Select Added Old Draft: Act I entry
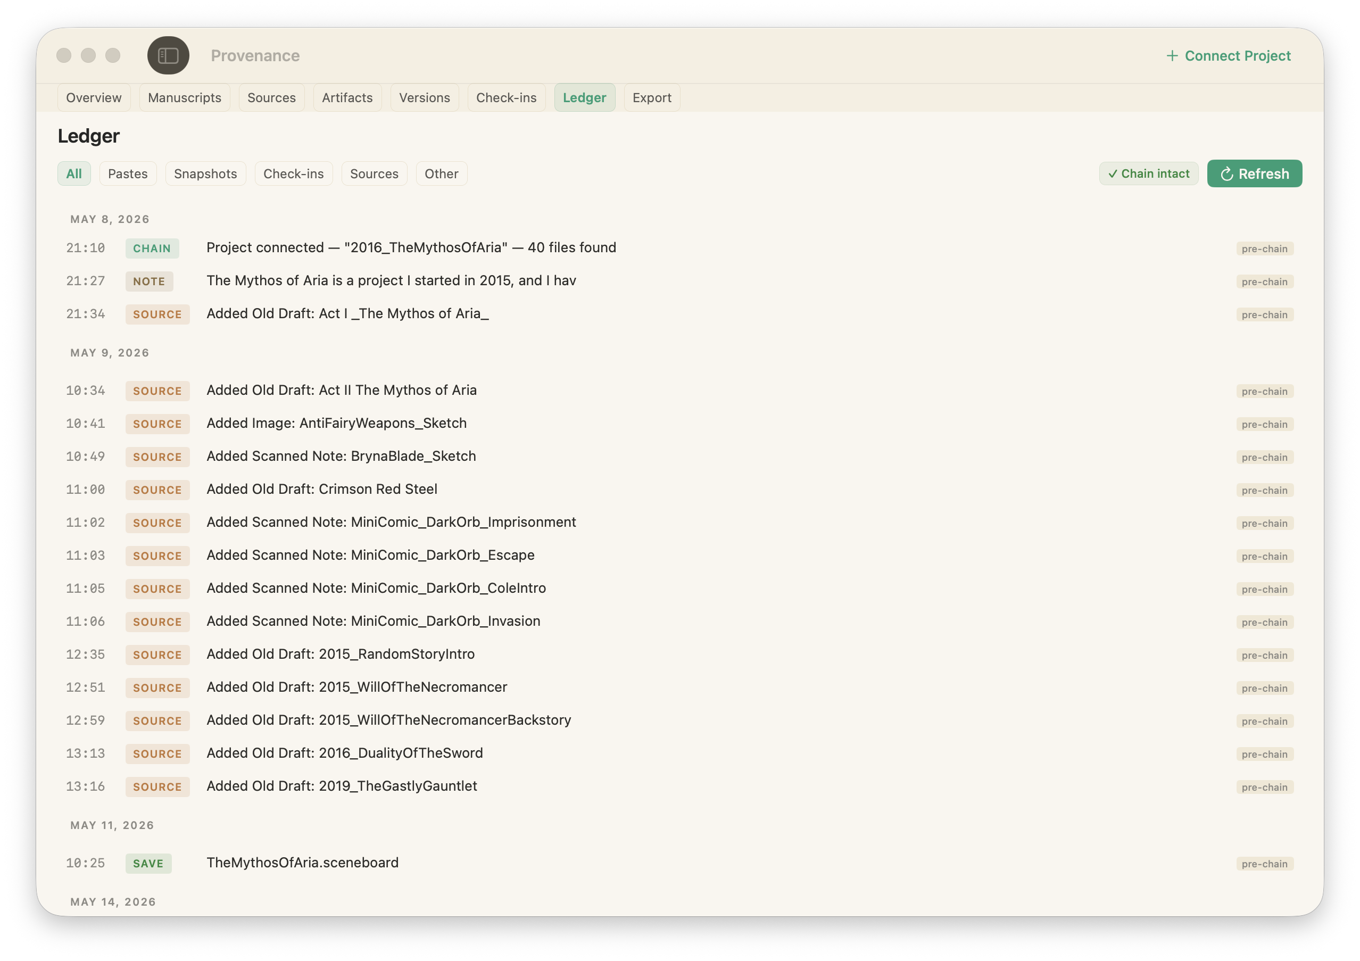1360x961 pixels. tap(679, 314)
